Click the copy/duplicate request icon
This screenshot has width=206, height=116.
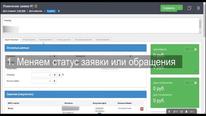189,8
